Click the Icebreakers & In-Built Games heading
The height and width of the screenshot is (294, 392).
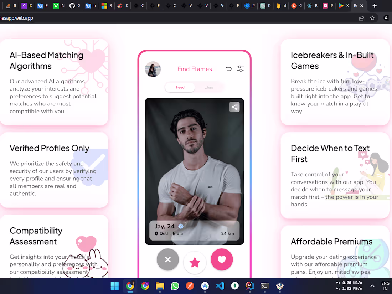332,61
